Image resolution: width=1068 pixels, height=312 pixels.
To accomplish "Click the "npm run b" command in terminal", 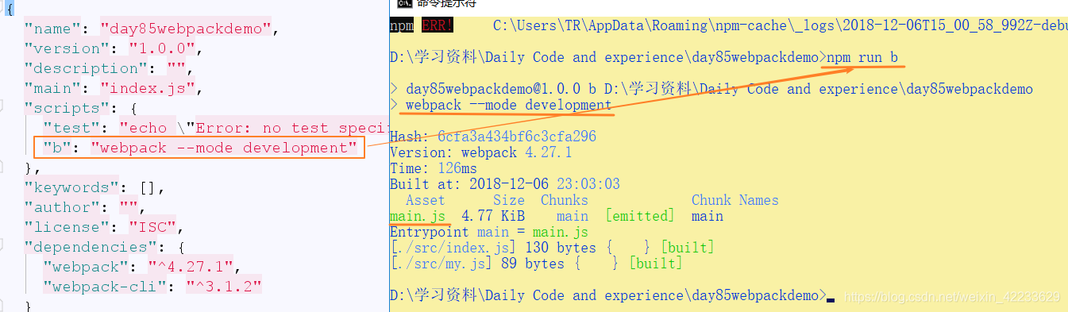I will [862, 57].
